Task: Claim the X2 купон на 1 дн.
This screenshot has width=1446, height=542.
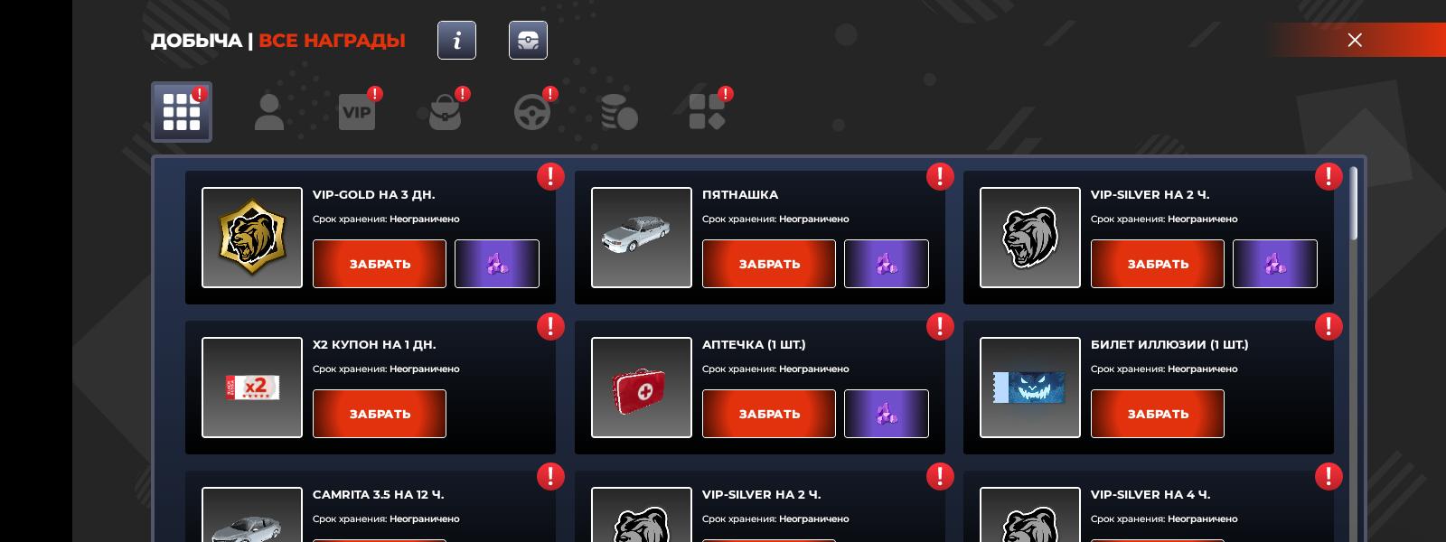Action: pyautogui.click(x=380, y=414)
